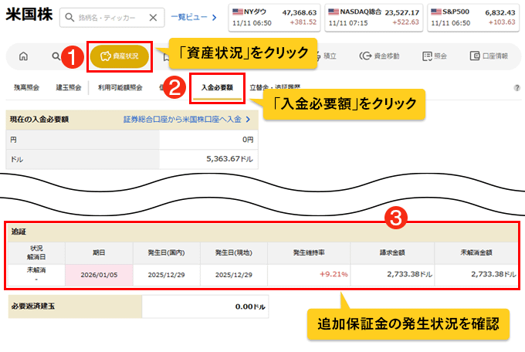Click the NASDAQ総合 index ticker box
Viewport: 525px width, 352px height.
[x=372, y=17]
